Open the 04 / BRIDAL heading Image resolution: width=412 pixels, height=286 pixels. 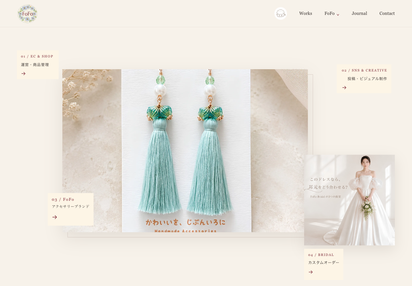point(321,255)
